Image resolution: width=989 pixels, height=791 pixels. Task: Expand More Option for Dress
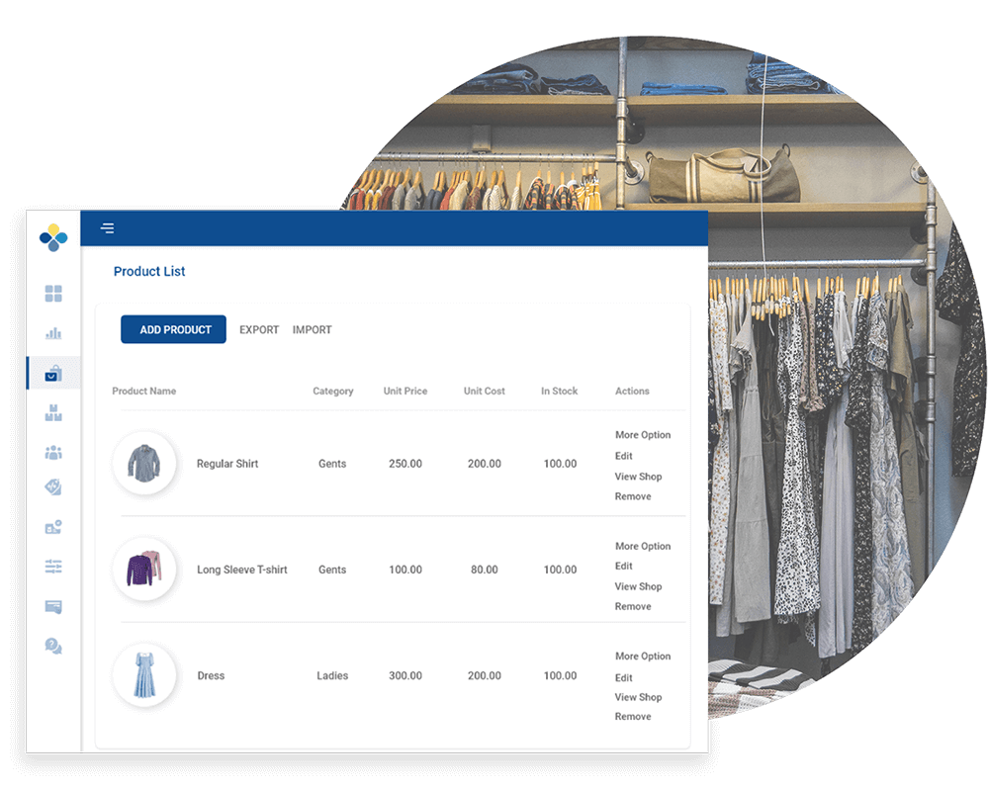pyautogui.click(x=642, y=656)
